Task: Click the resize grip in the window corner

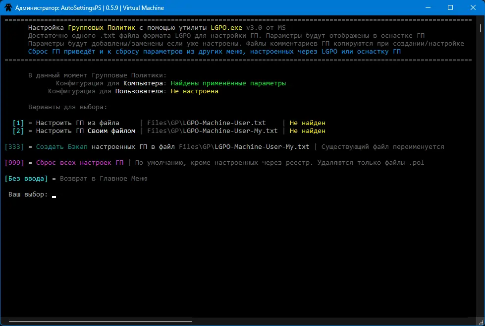Action: tap(481, 323)
